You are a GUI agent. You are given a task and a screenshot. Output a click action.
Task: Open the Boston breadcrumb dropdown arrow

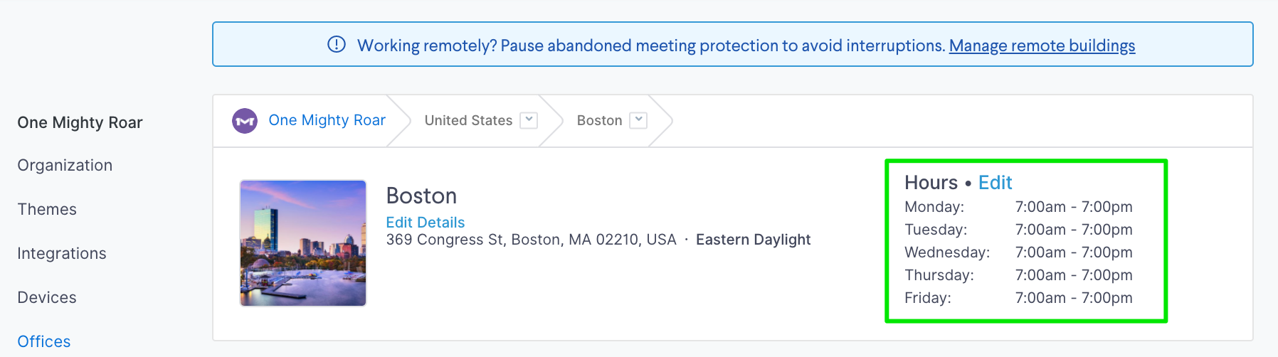point(639,120)
